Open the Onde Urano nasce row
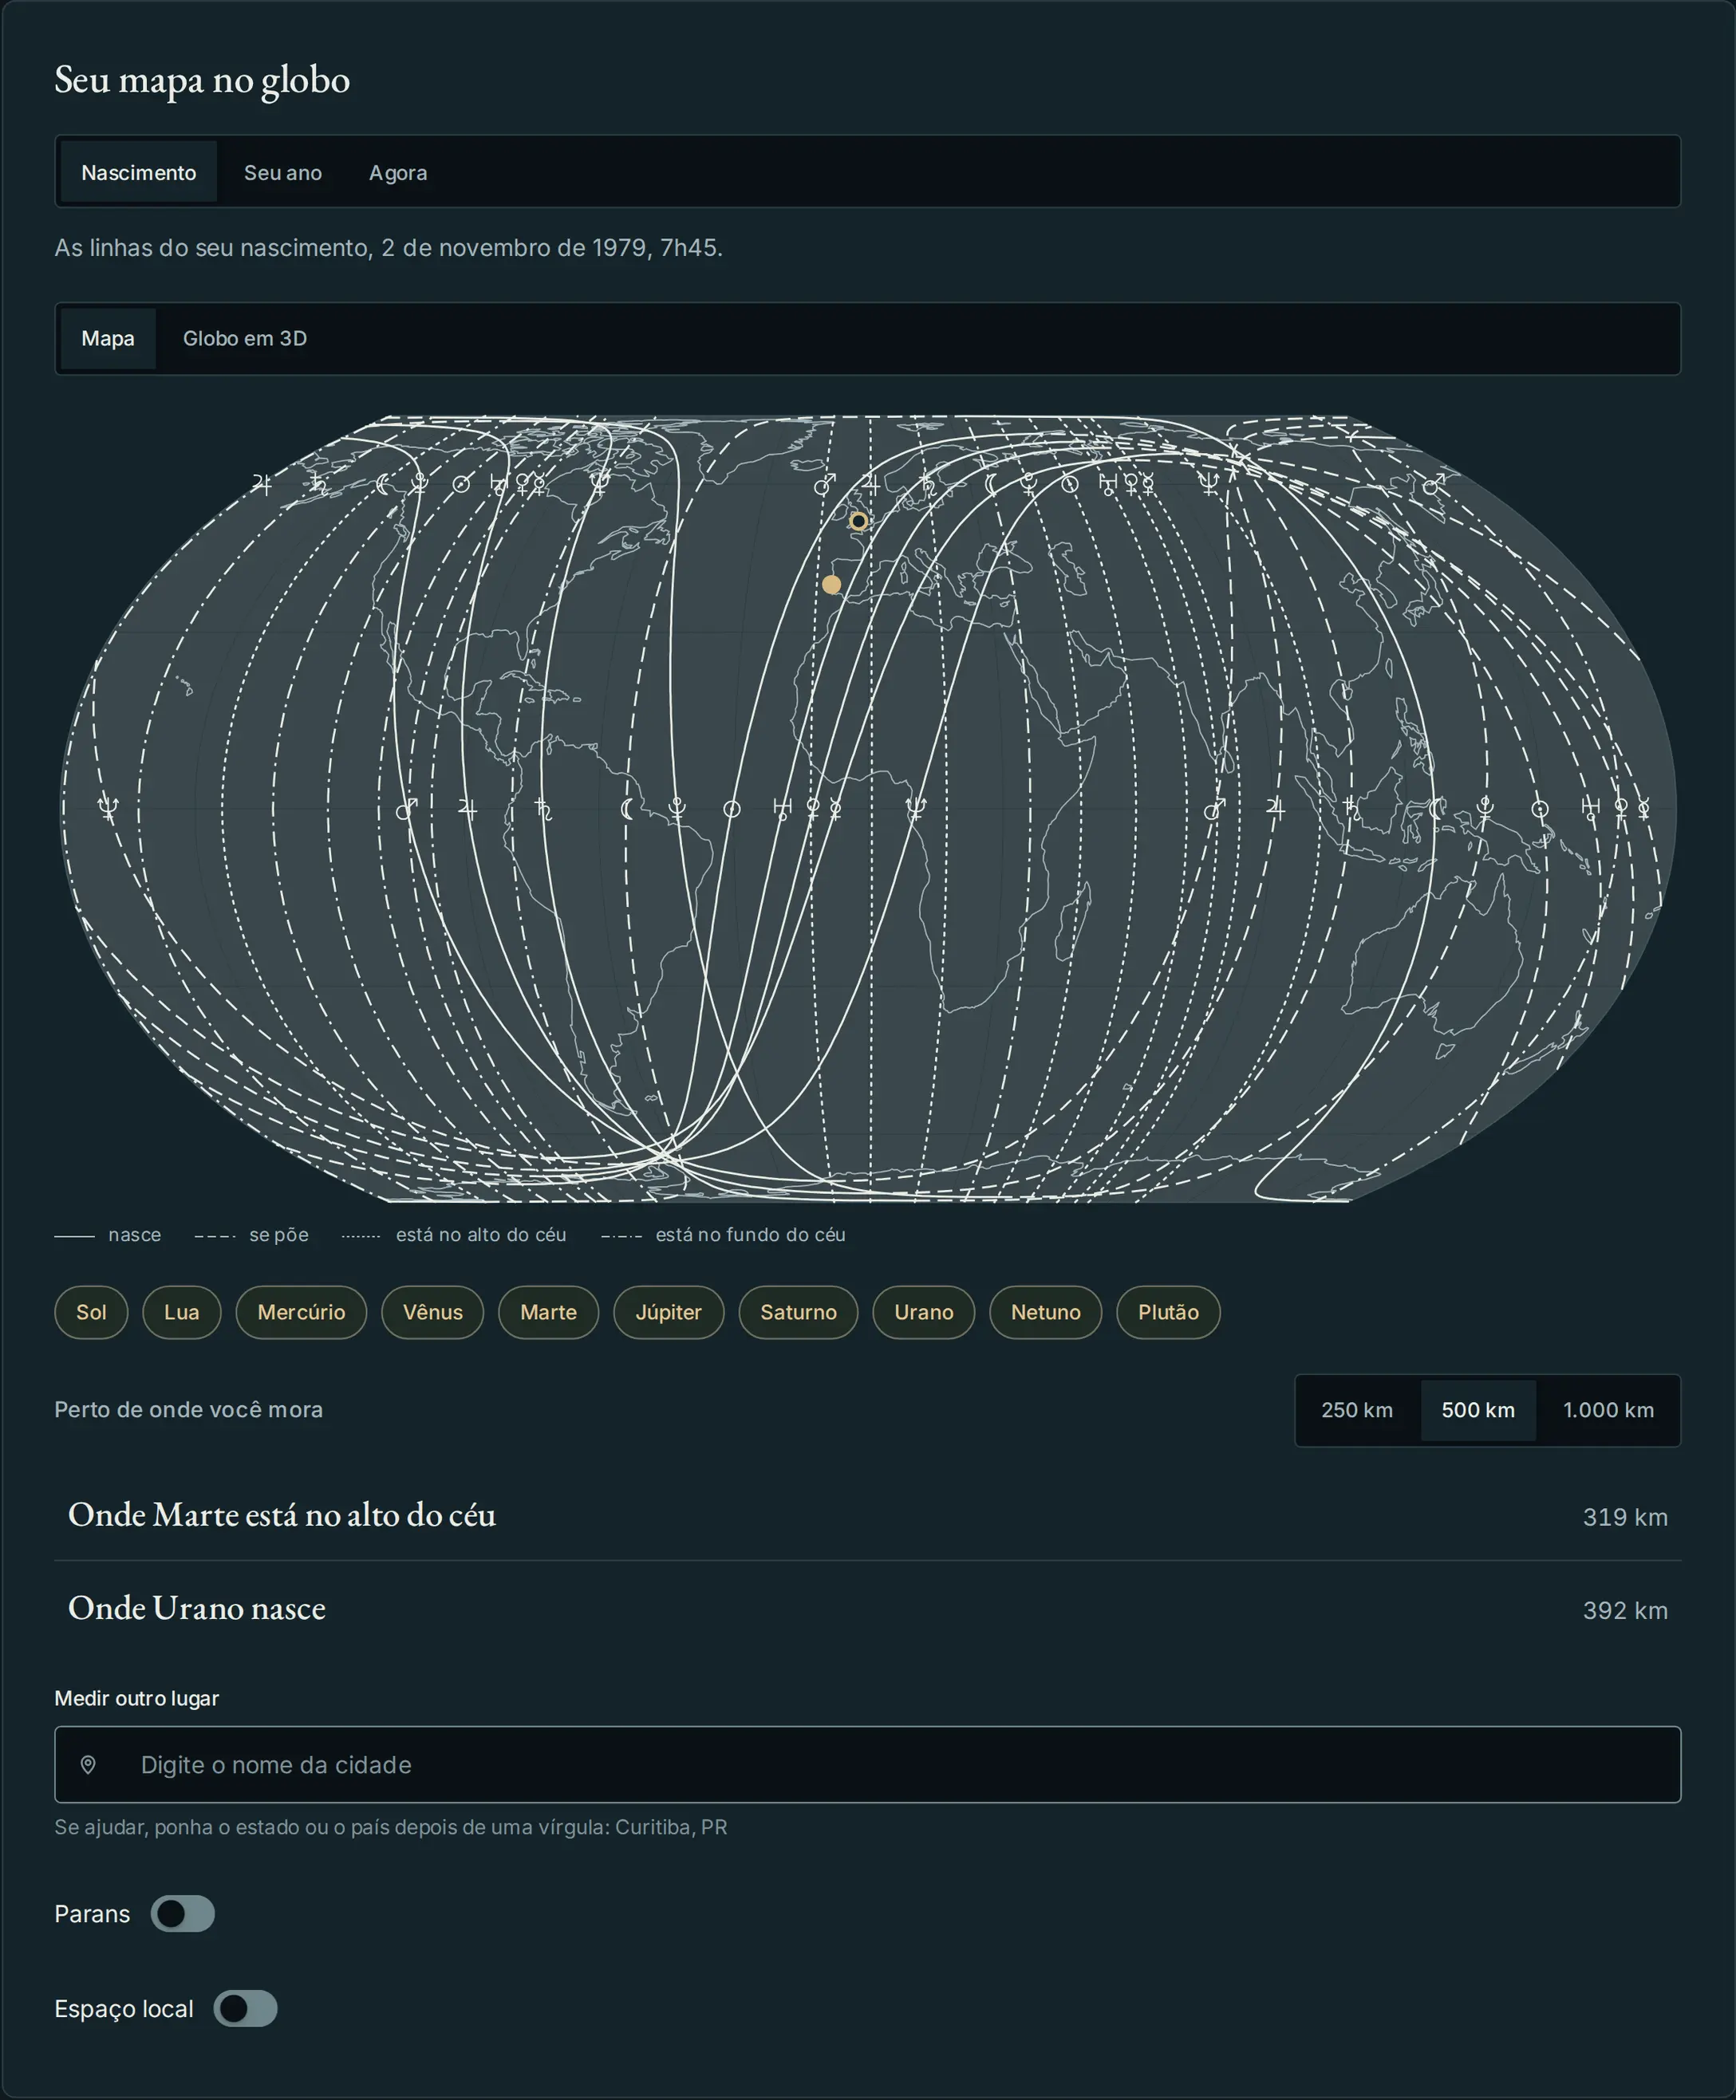This screenshot has width=1736, height=2100. click(x=868, y=1608)
